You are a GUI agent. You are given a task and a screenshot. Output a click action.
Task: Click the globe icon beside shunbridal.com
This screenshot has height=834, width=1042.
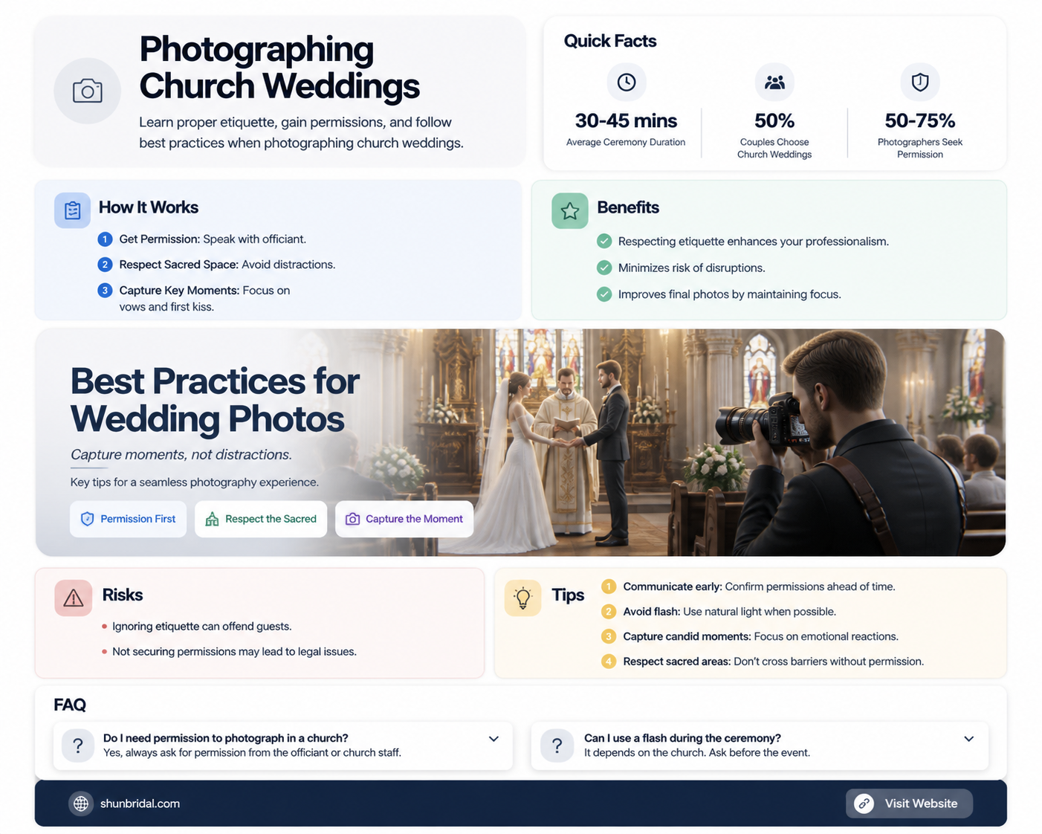click(x=81, y=804)
